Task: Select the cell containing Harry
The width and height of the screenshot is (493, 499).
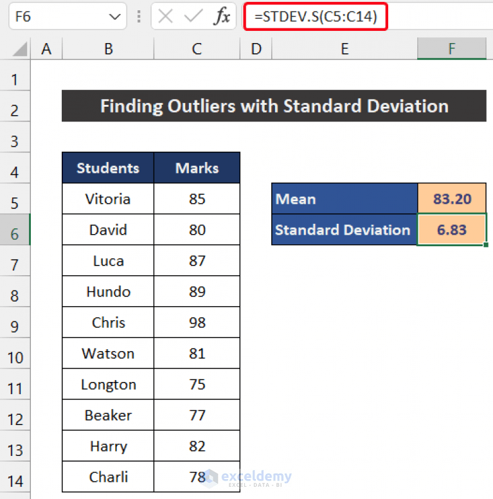Action: coord(108,446)
